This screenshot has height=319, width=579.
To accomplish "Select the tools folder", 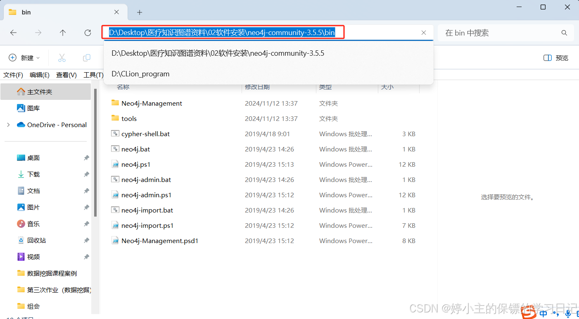I will coord(129,118).
